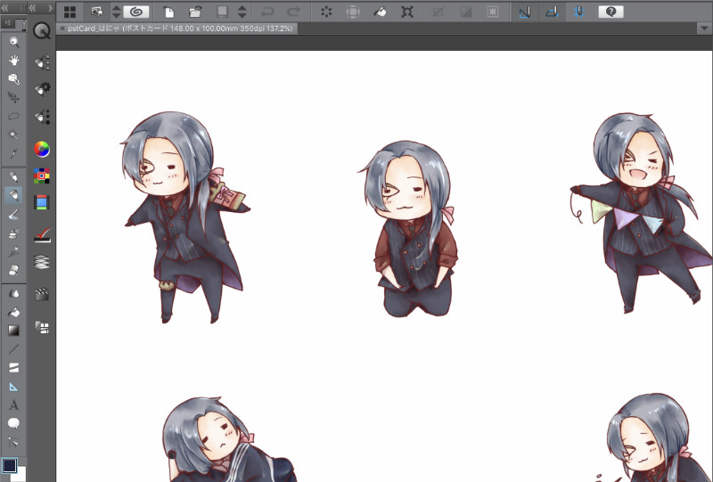The width and height of the screenshot is (713, 482).
Task: Expand the up/down arrows beside the Save icon
Action: [x=242, y=12]
